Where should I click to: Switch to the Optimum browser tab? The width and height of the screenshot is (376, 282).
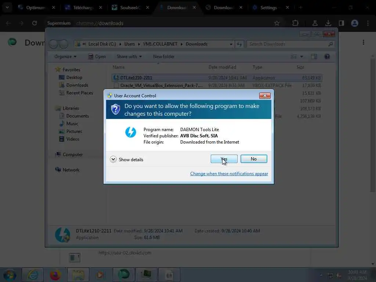(x=36, y=8)
